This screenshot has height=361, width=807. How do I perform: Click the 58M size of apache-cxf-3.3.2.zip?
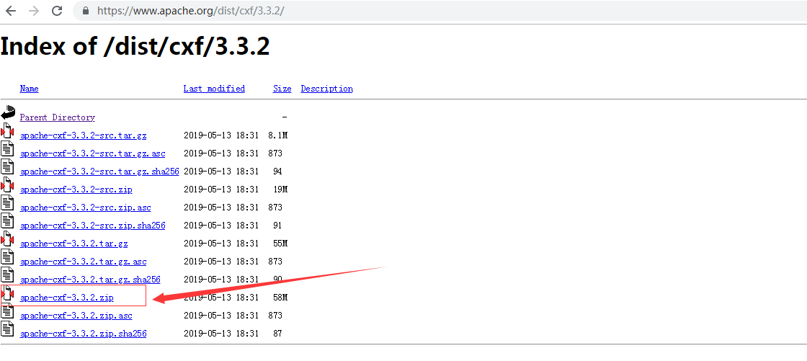[280, 298]
